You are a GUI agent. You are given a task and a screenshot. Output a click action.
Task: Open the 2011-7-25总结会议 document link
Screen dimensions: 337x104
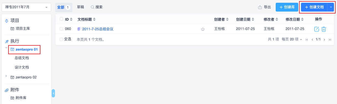(98, 29)
